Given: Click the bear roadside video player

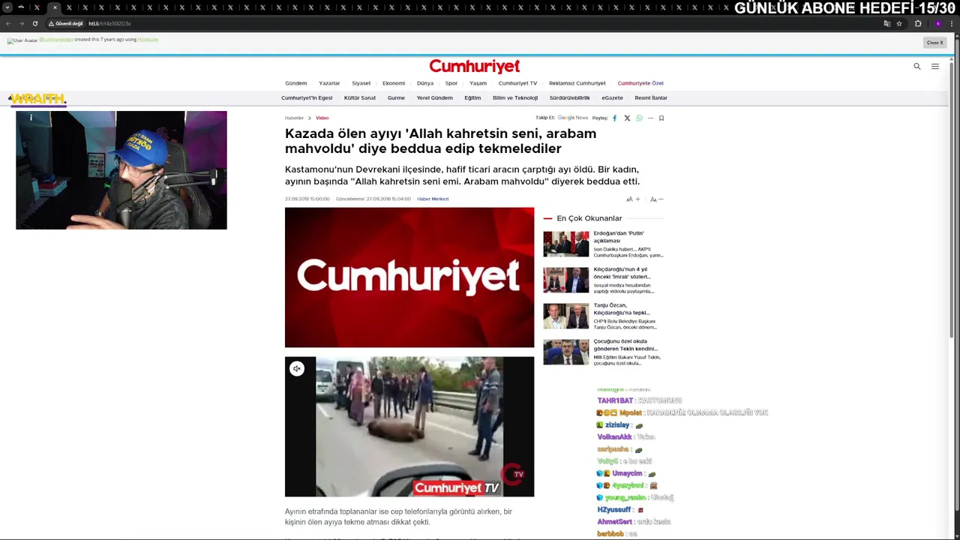Looking at the screenshot, I should click(409, 427).
